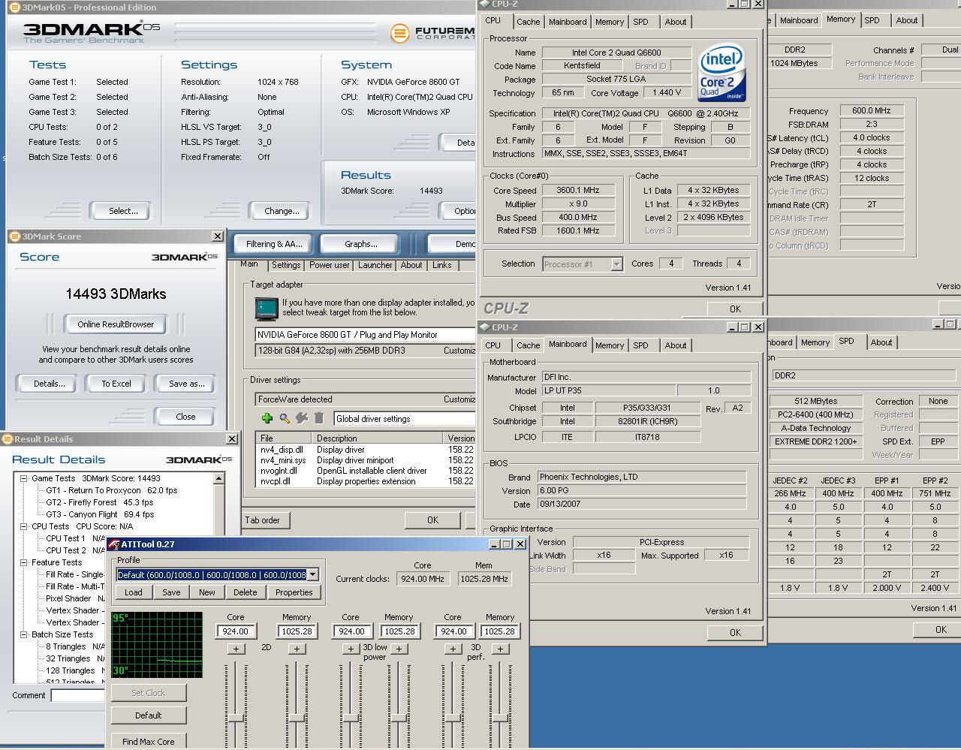Collapse the Game Tests tree node
This screenshot has width=961, height=750.
pyautogui.click(x=23, y=478)
